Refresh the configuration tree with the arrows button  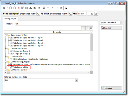click(91, 28)
